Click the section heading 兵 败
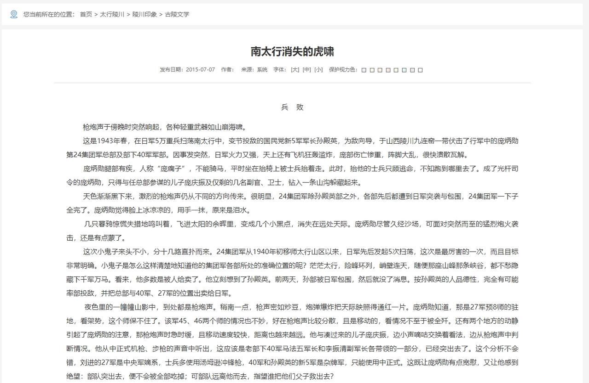Viewport: 589px width, 383px height. pos(292,107)
